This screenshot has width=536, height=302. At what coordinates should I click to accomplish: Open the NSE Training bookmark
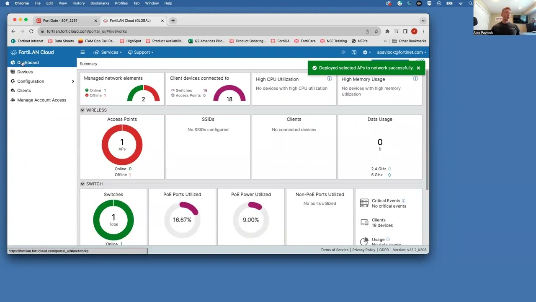click(334, 41)
